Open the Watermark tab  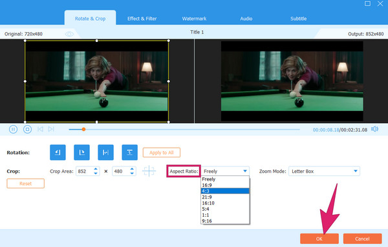194,19
